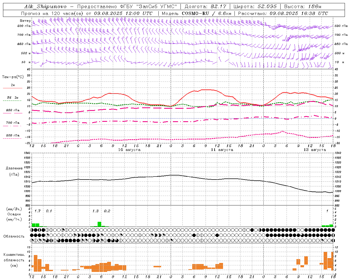Click the '850 гПа' temperature legend entry
This screenshot has height=279, width=349.
click(x=13, y=110)
